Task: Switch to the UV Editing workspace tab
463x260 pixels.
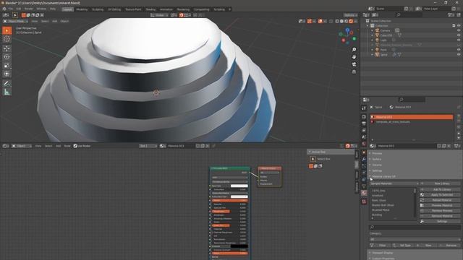Action: pyautogui.click(x=114, y=9)
